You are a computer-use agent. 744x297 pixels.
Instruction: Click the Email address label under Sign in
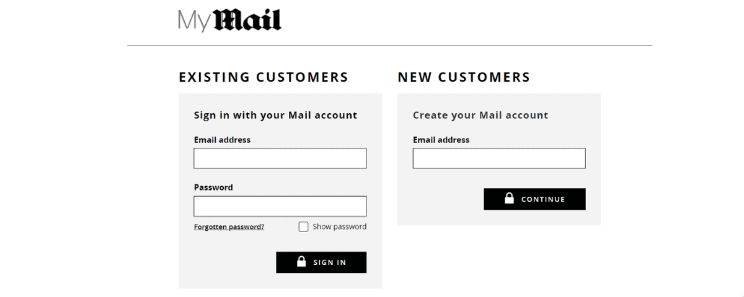(222, 140)
